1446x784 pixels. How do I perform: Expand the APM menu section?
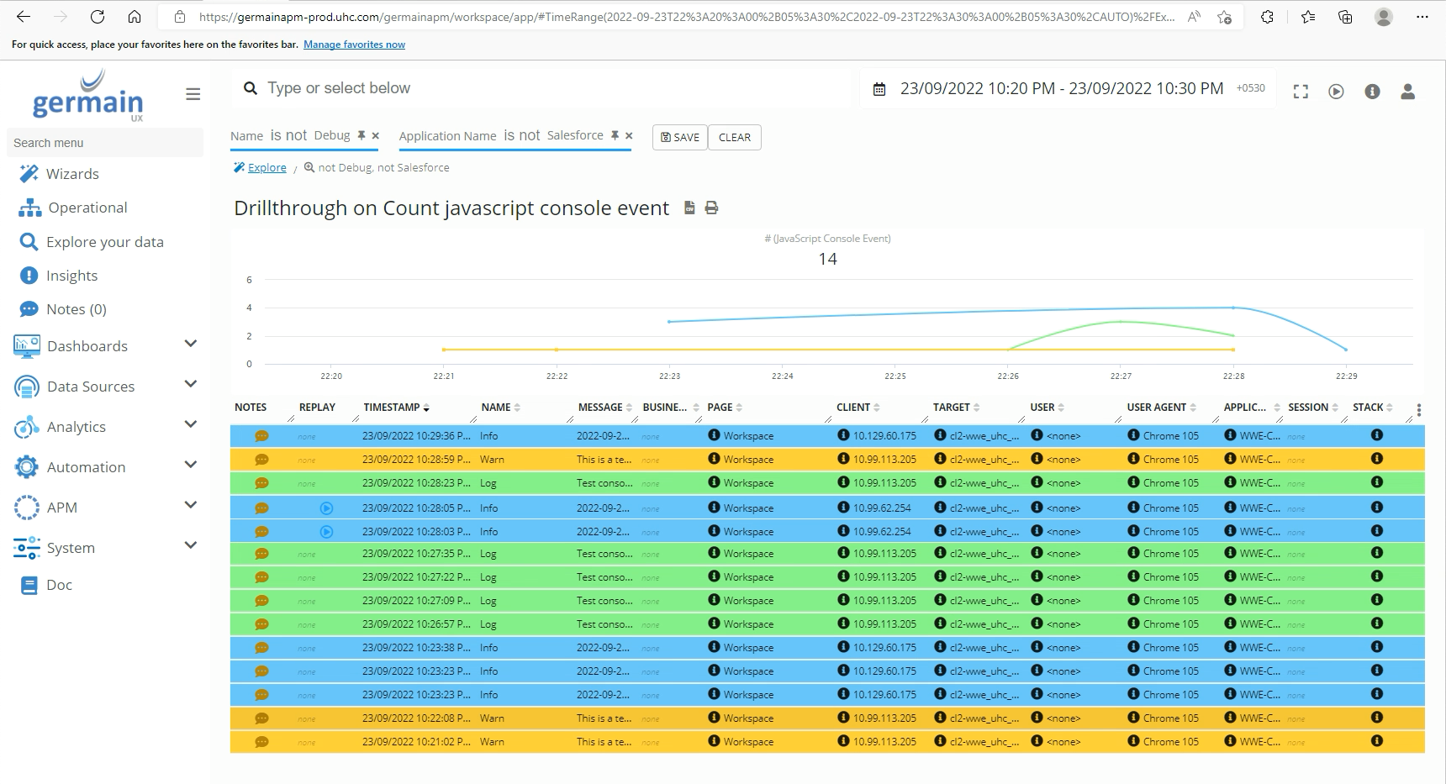coord(190,506)
